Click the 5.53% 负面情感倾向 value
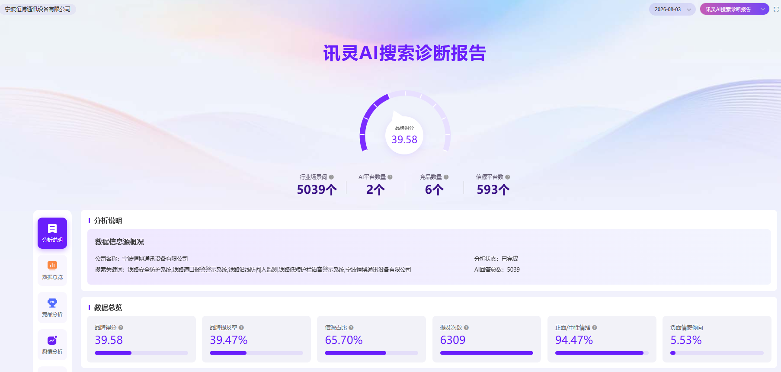Viewport: 781px width, 372px height. click(x=686, y=340)
